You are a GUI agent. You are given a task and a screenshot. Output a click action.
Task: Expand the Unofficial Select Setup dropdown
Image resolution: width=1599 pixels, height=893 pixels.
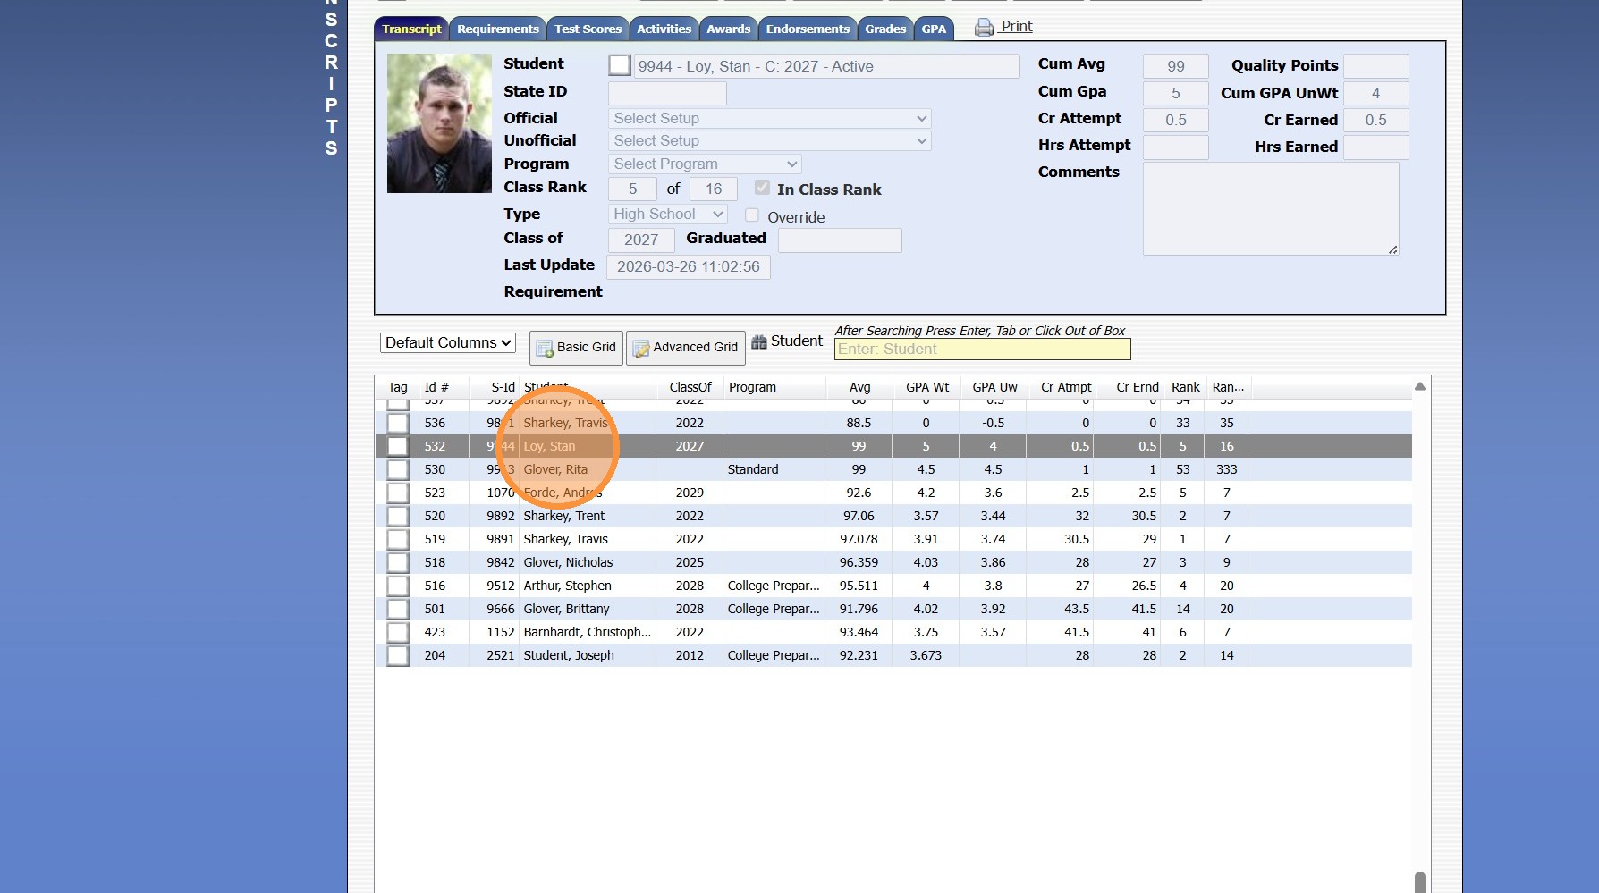[x=769, y=140]
